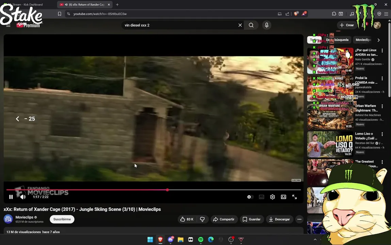This screenshot has width=391, height=245.
Task: Mute the video volume speaker icon
Action: click(23, 197)
